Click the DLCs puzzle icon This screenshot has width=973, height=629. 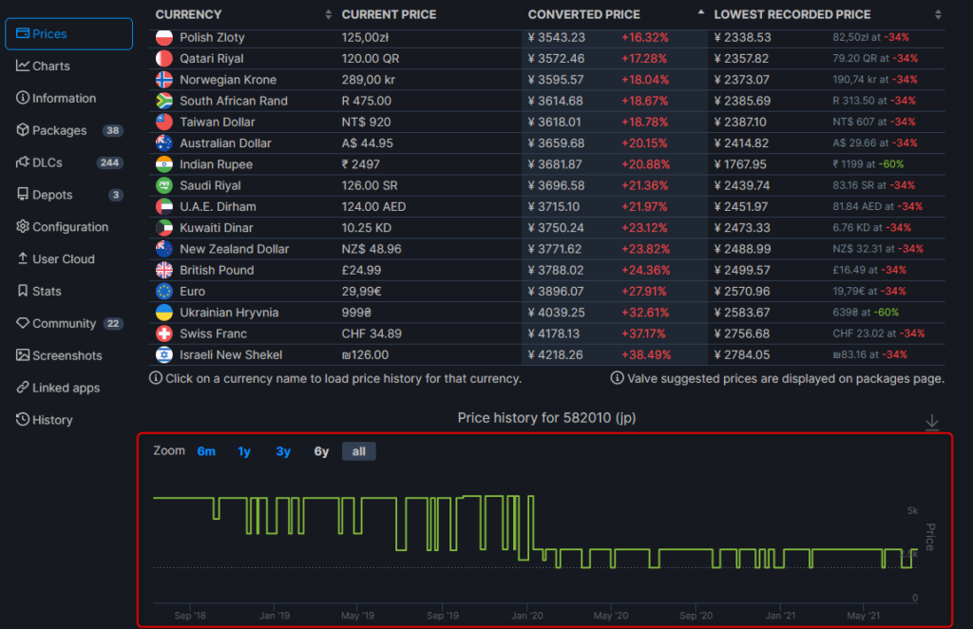click(23, 162)
